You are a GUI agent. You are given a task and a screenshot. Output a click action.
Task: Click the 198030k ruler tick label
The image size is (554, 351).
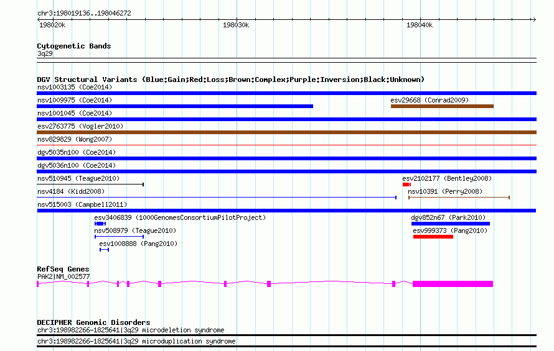tap(236, 25)
